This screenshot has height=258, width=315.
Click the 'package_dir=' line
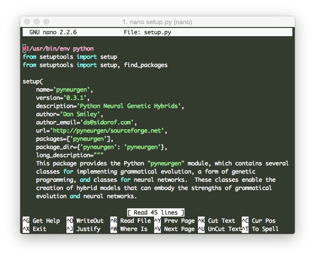(102, 147)
